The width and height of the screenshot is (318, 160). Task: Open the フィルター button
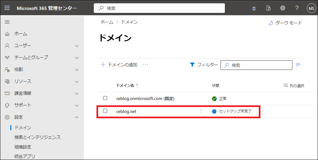coord(204,65)
